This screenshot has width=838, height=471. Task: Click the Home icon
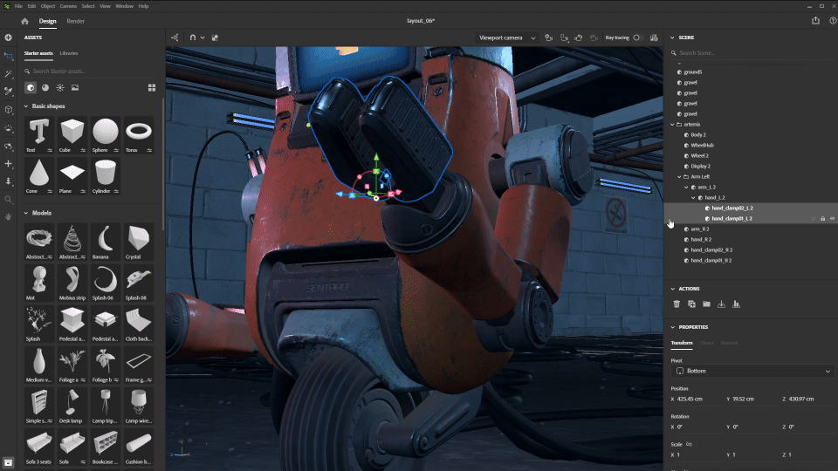coord(24,21)
